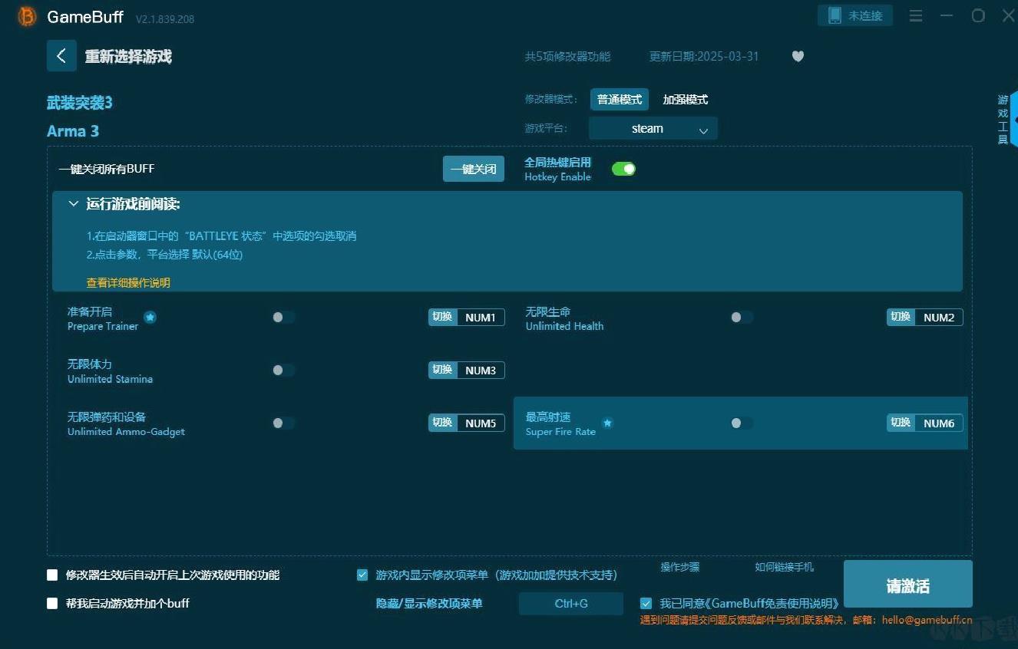Minimize the GameBuff window
Viewport: 1018px width, 649px height.
947,15
